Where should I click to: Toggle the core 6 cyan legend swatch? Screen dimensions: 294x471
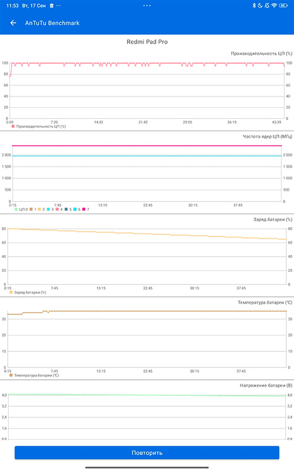click(x=75, y=210)
